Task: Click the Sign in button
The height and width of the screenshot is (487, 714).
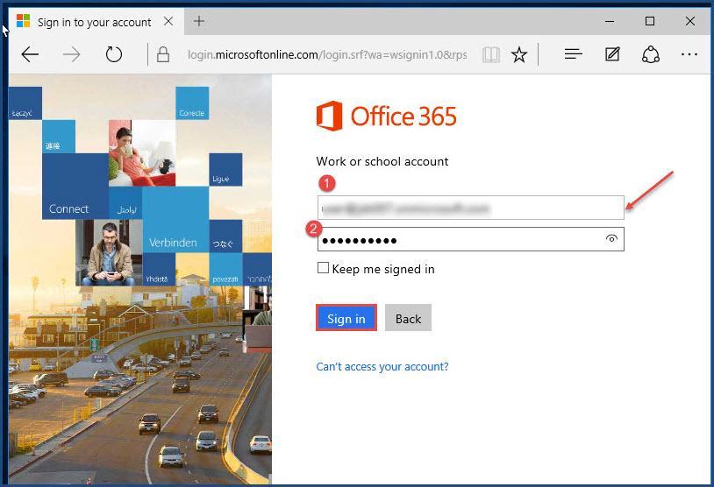Action: point(346,318)
